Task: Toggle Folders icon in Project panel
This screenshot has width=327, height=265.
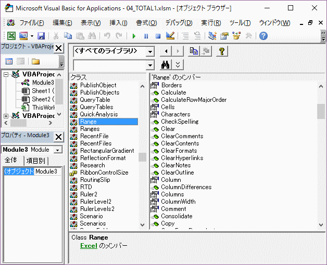Action: (35, 62)
